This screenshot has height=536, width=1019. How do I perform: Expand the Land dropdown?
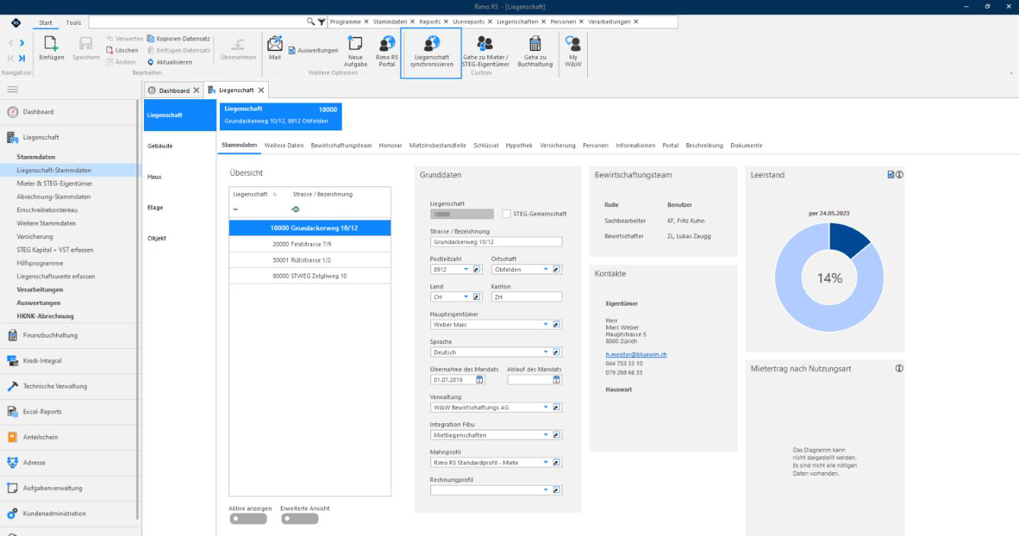coord(466,297)
